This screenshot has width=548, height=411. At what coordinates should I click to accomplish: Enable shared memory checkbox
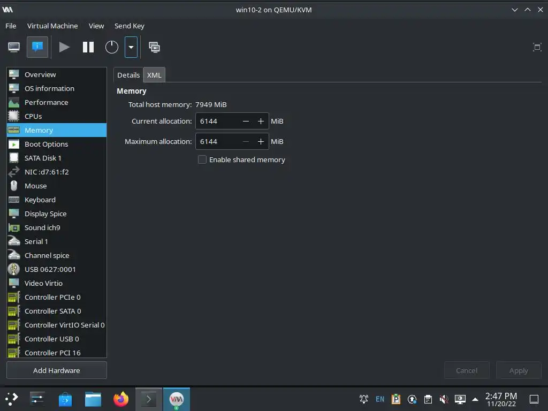pyautogui.click(x=202, y=159)
